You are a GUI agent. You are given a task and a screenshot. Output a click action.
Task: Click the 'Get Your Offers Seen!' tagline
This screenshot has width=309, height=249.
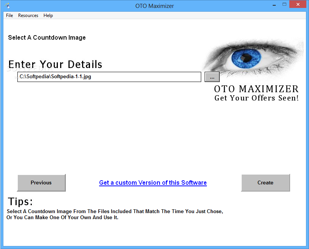pyautogui.click(x=256, y=98)
